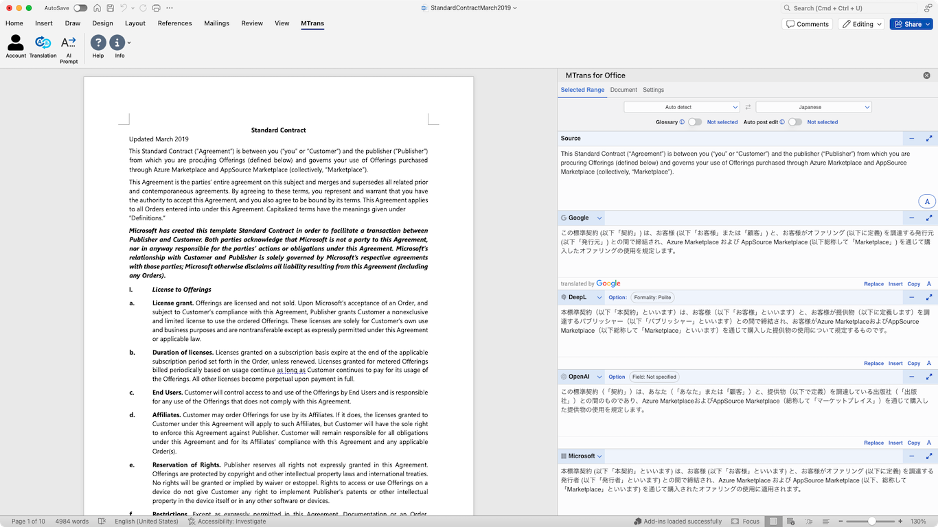Open the MTrans Account button
938x527 pixels.
point(16,47)
